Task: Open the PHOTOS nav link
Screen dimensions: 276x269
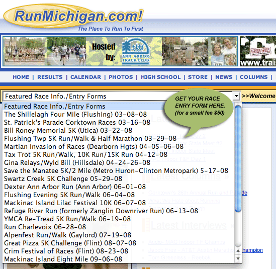Action: pyautogui.click(x=121, y=77)
